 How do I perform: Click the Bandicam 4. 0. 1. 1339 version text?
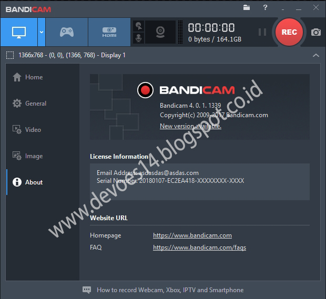pos(190,106)
